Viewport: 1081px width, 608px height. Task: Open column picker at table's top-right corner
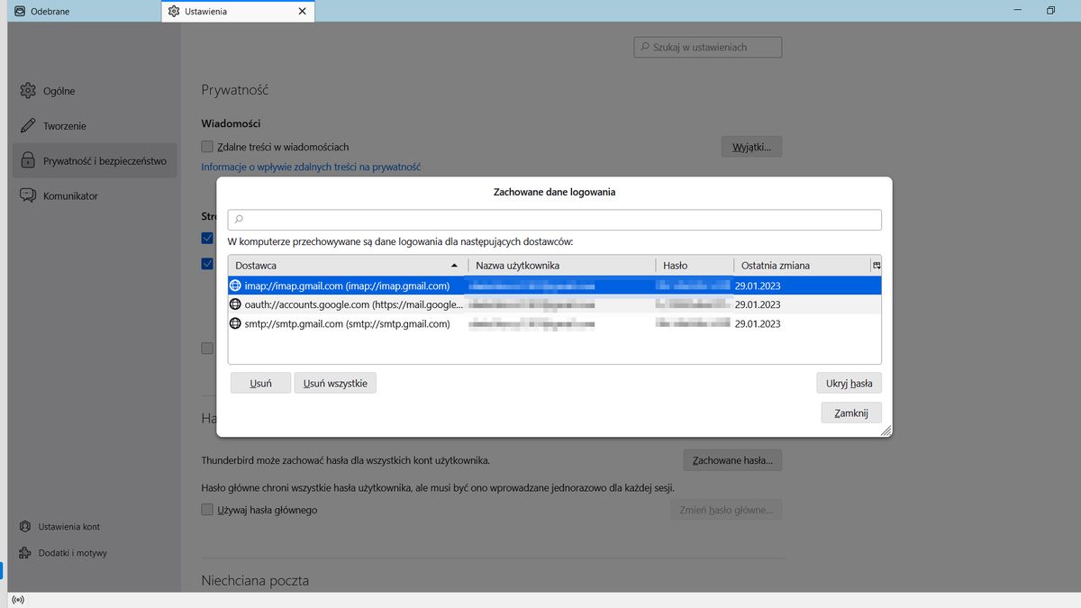click(877, 265)
